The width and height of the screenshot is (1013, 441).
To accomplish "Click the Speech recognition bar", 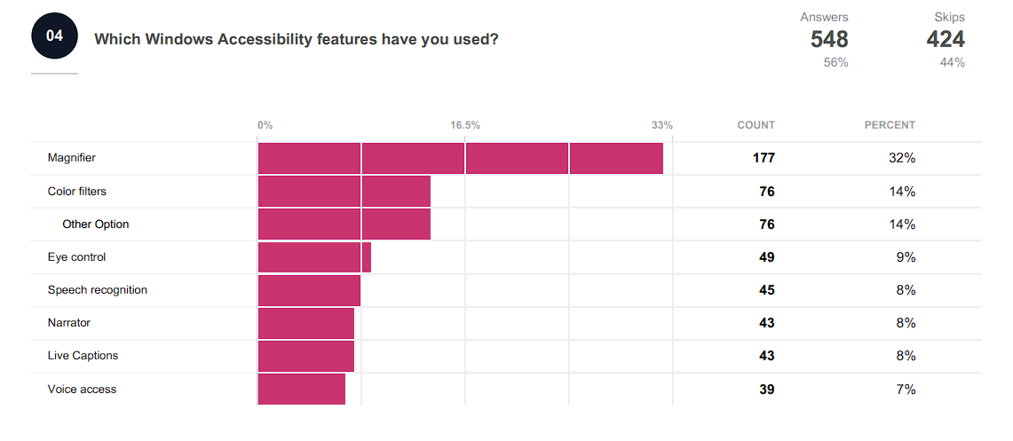I will coord(309,290).
